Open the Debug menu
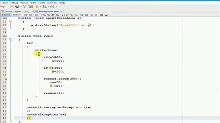 coord(14,3)
